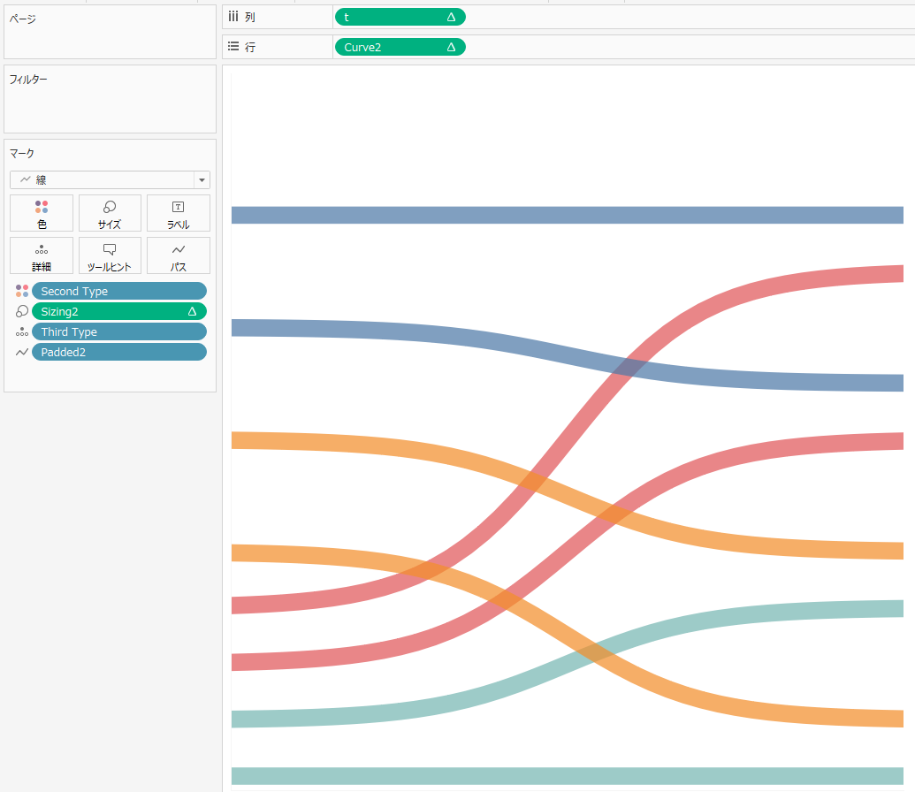Click the columns shelf icon next to 列
Image resolution: width=915 pixels, height=792 pixels.
pos(233,16)
